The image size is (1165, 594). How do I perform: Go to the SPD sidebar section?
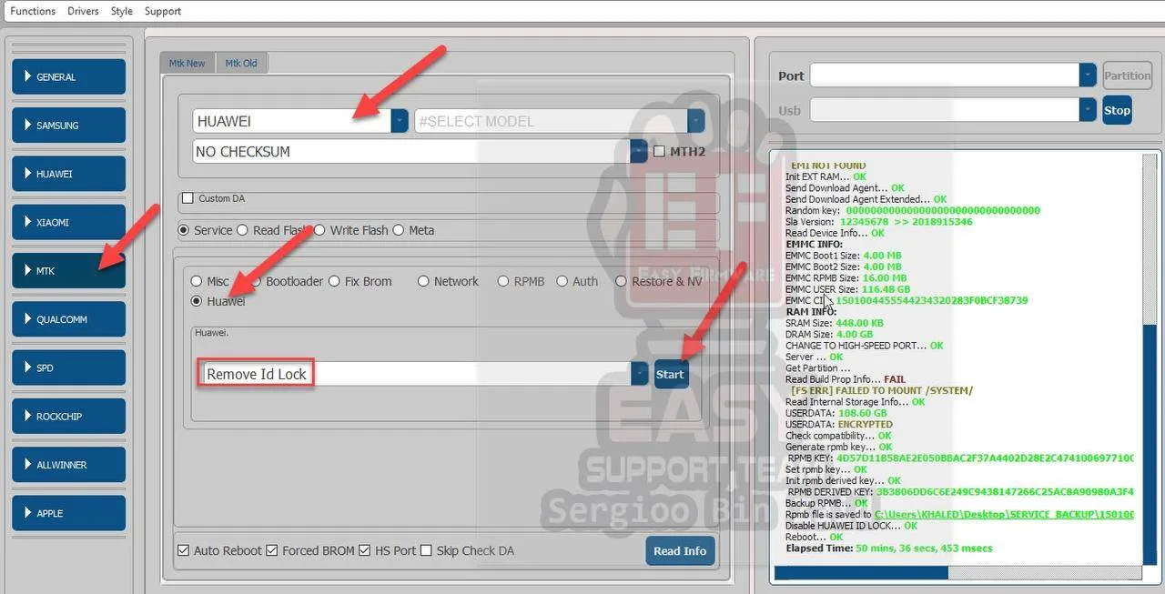[68, 367]
